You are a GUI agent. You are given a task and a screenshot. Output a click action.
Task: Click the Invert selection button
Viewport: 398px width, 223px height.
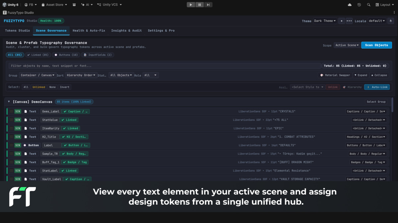point(65,87)
